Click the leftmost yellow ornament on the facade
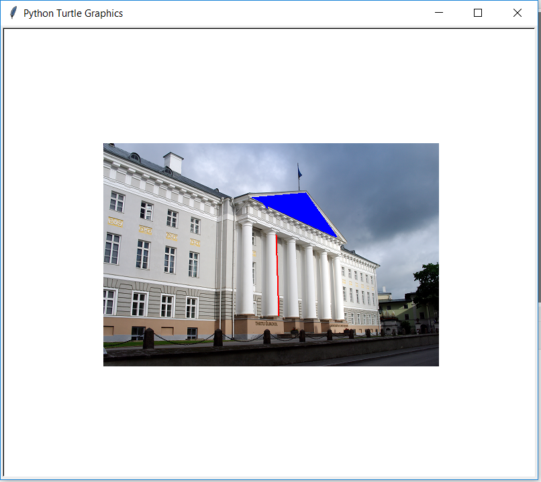541x482 pixels. pyautogui.click(x=115, y=221)
